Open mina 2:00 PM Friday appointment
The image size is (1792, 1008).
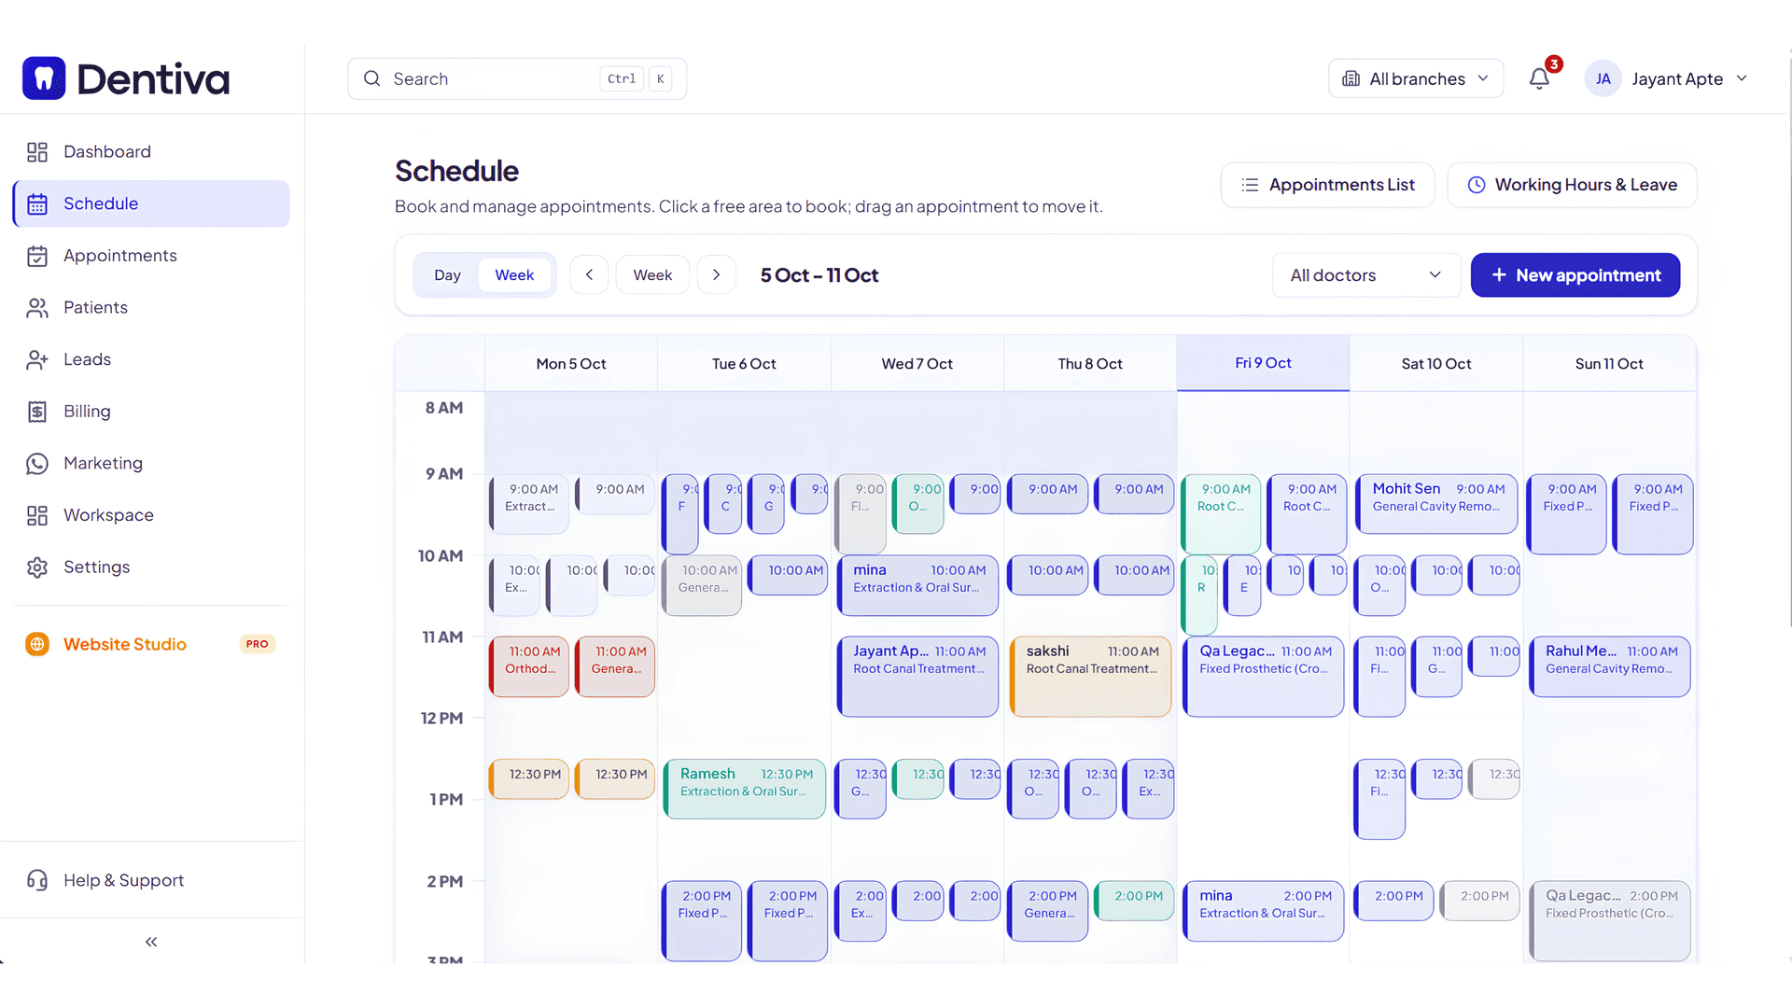(x=1264, y=911)
